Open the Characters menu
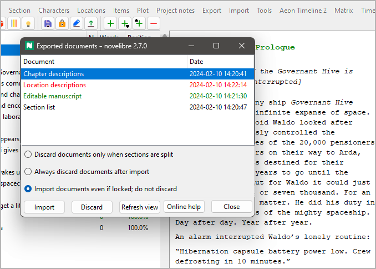376x269 pixels. coord(54,11)
